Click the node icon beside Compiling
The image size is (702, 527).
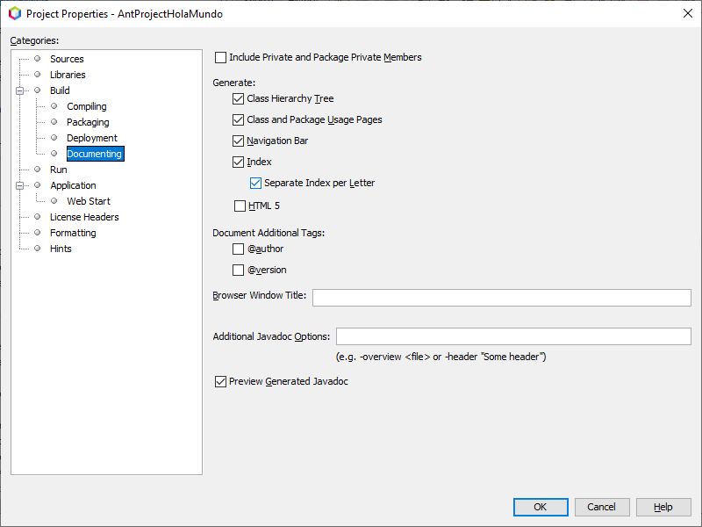[53, 106]
